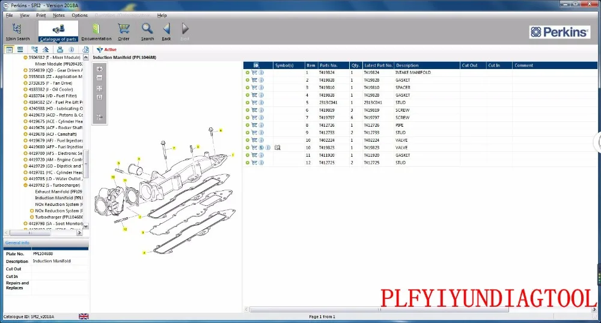Open the File menu
Screen dimensions: 601x323
point(9,15)
